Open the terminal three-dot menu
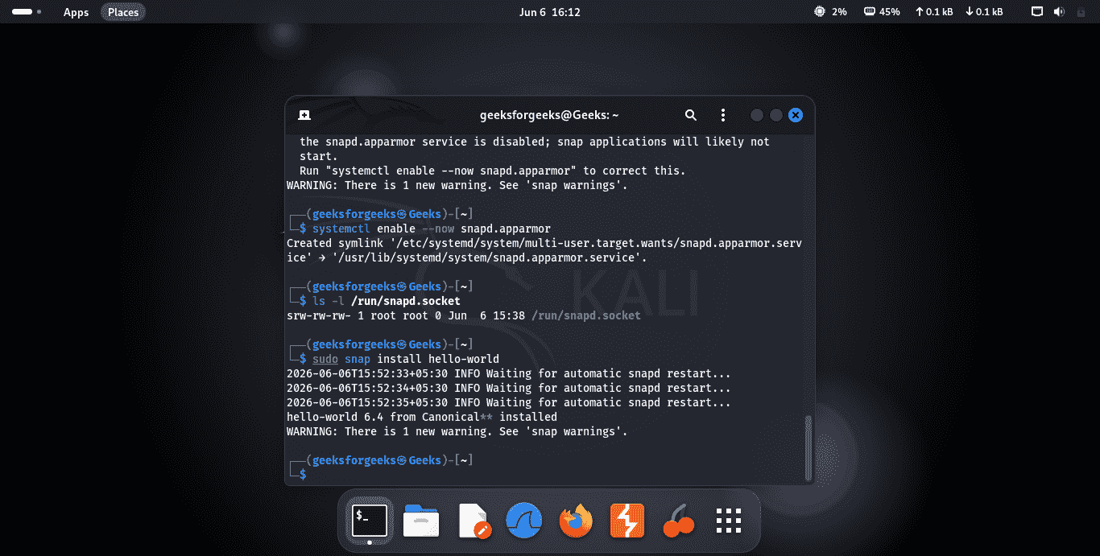The height and width of the screenshot is (556, 1100). point(723,115)
